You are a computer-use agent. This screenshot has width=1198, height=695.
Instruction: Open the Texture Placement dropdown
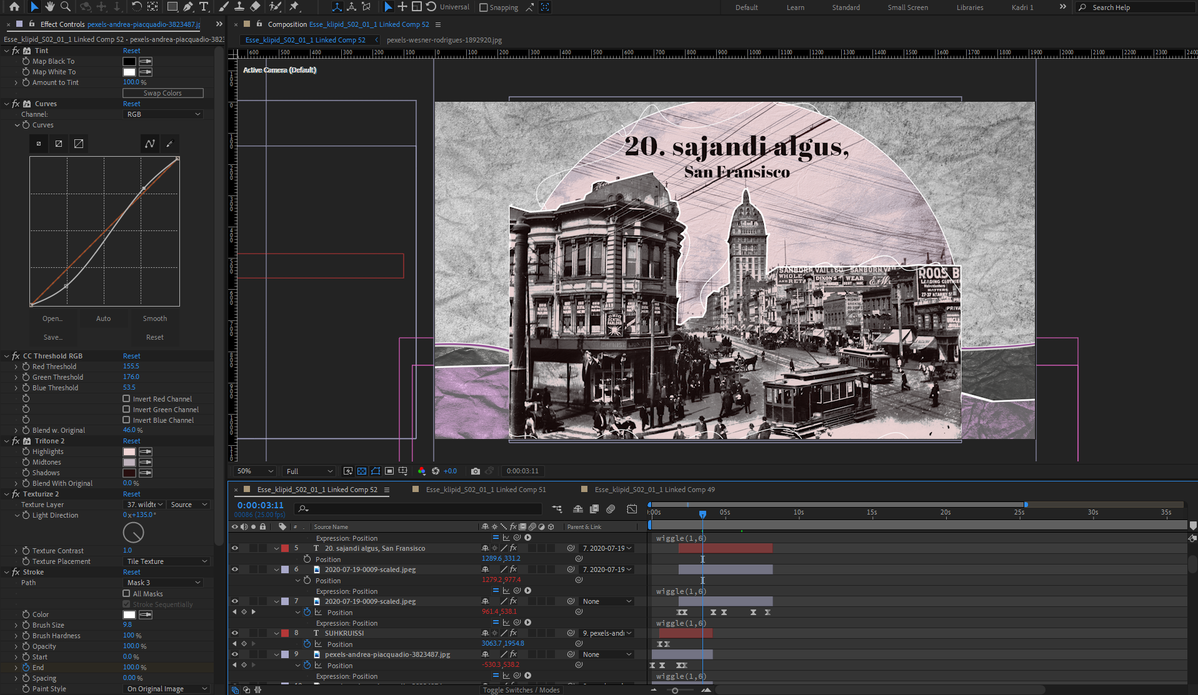tap(166, 561)
